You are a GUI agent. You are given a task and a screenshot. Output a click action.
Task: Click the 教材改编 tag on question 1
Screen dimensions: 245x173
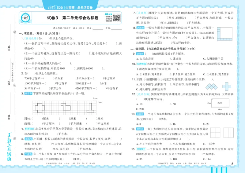(x=31, y=39)
